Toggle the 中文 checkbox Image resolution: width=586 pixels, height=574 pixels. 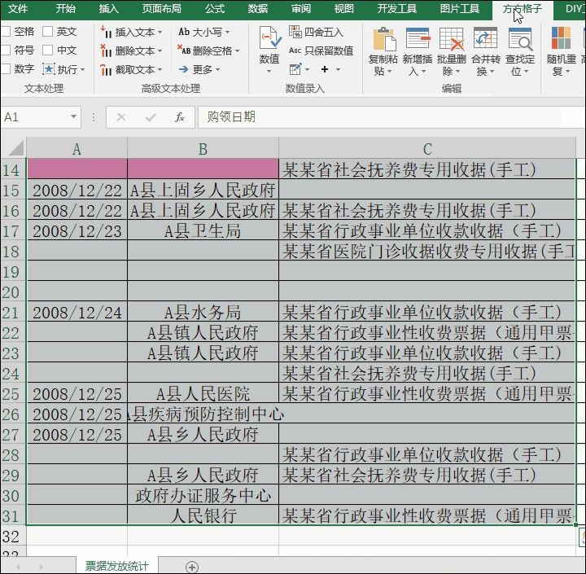tap(48, 50)
